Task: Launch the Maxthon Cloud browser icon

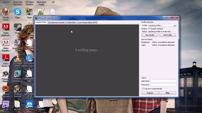Action: (29, 105)
